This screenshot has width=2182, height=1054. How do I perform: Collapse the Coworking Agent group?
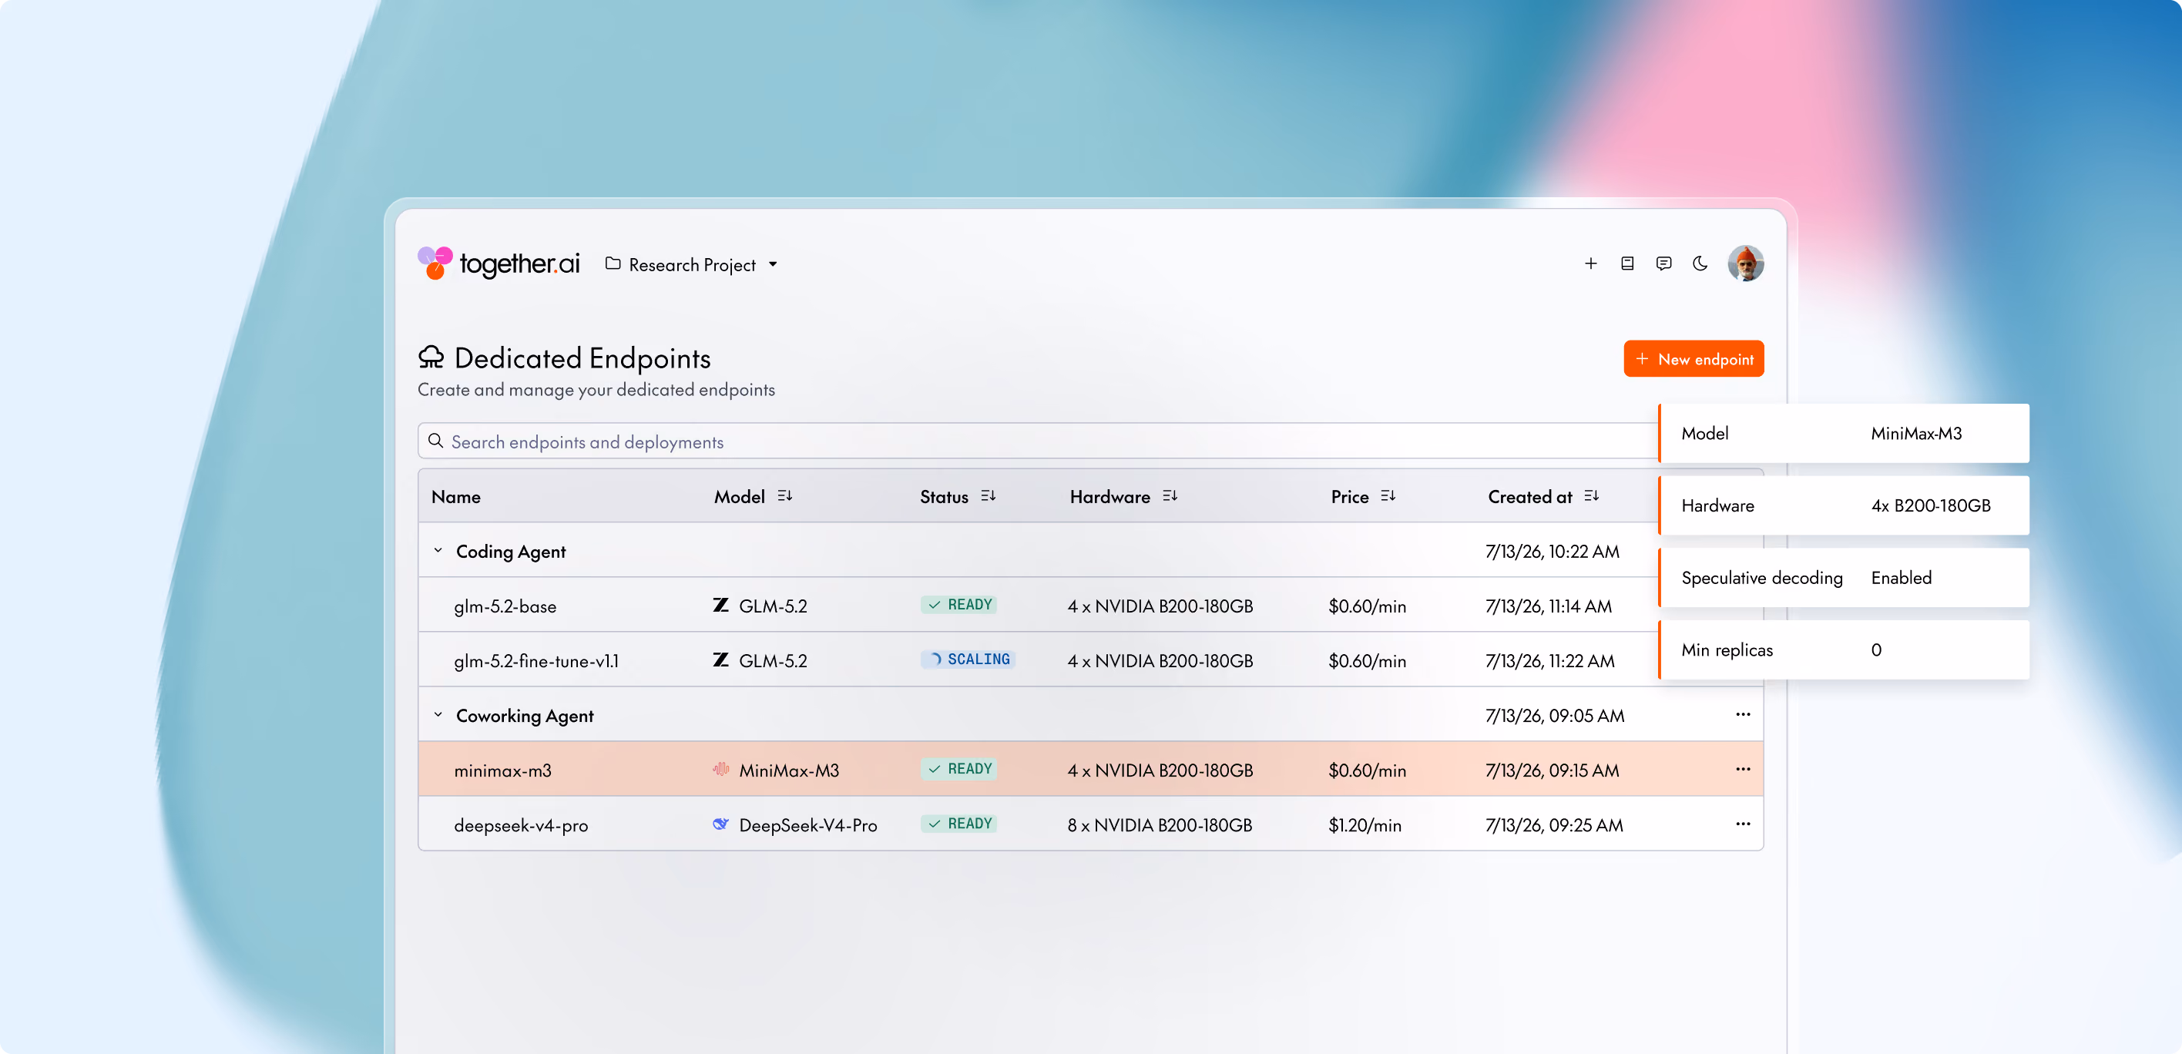[x=438, y=715]
